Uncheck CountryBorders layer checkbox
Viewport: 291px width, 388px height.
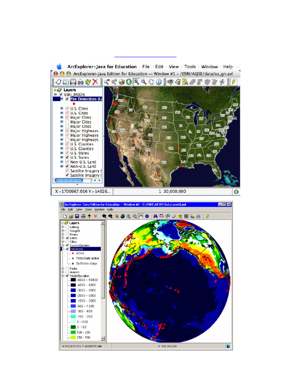tap(67, 246)
